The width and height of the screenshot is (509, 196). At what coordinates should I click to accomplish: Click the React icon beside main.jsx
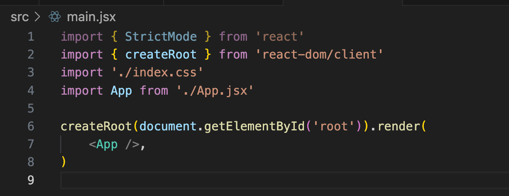(55, 17)
